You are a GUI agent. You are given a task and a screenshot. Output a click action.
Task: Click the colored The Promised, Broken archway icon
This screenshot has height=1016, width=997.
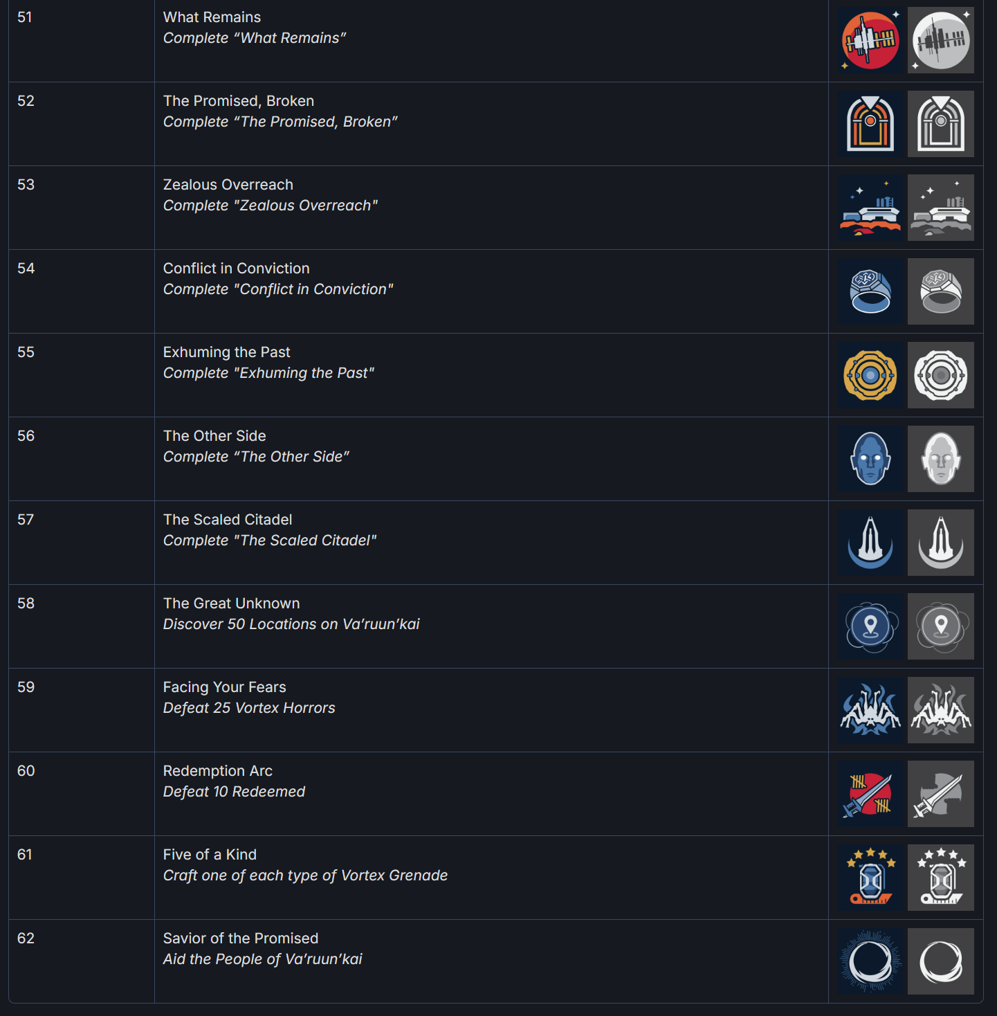tap(870, 124)
